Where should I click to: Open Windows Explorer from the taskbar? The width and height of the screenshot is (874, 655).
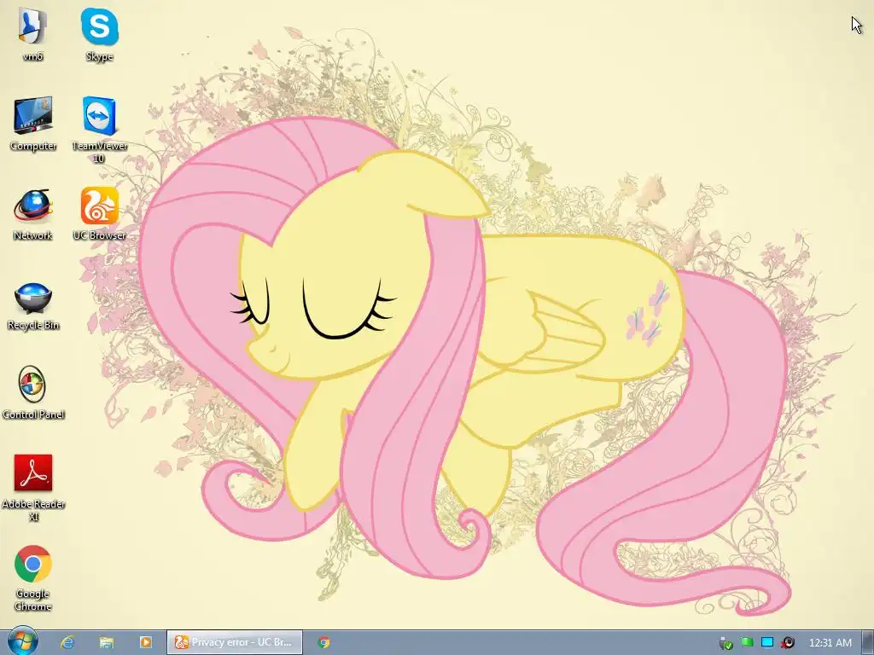coord(107,642)
